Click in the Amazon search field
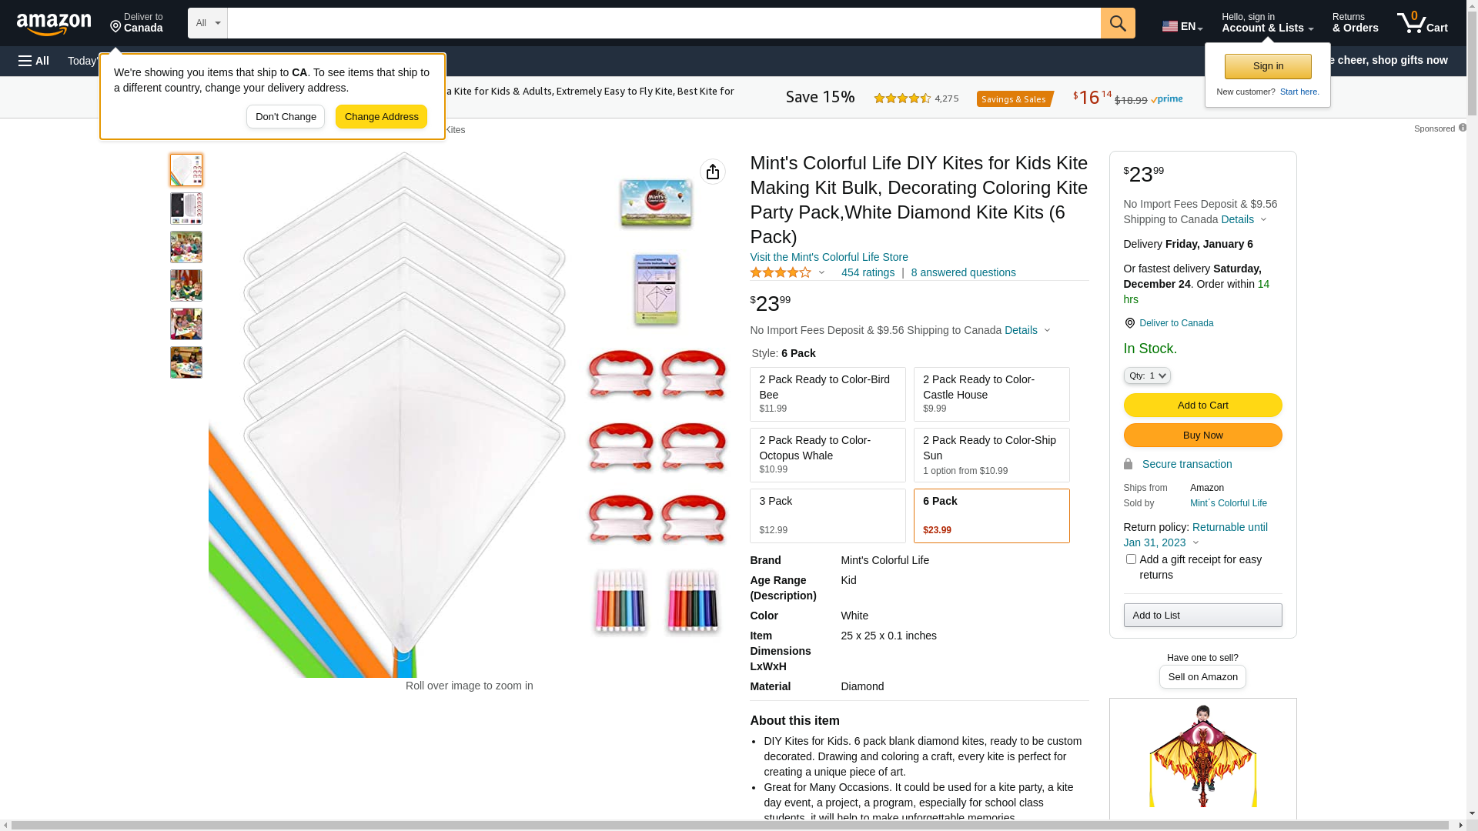Screen dimensions: 1478x831 coord(662,23)
